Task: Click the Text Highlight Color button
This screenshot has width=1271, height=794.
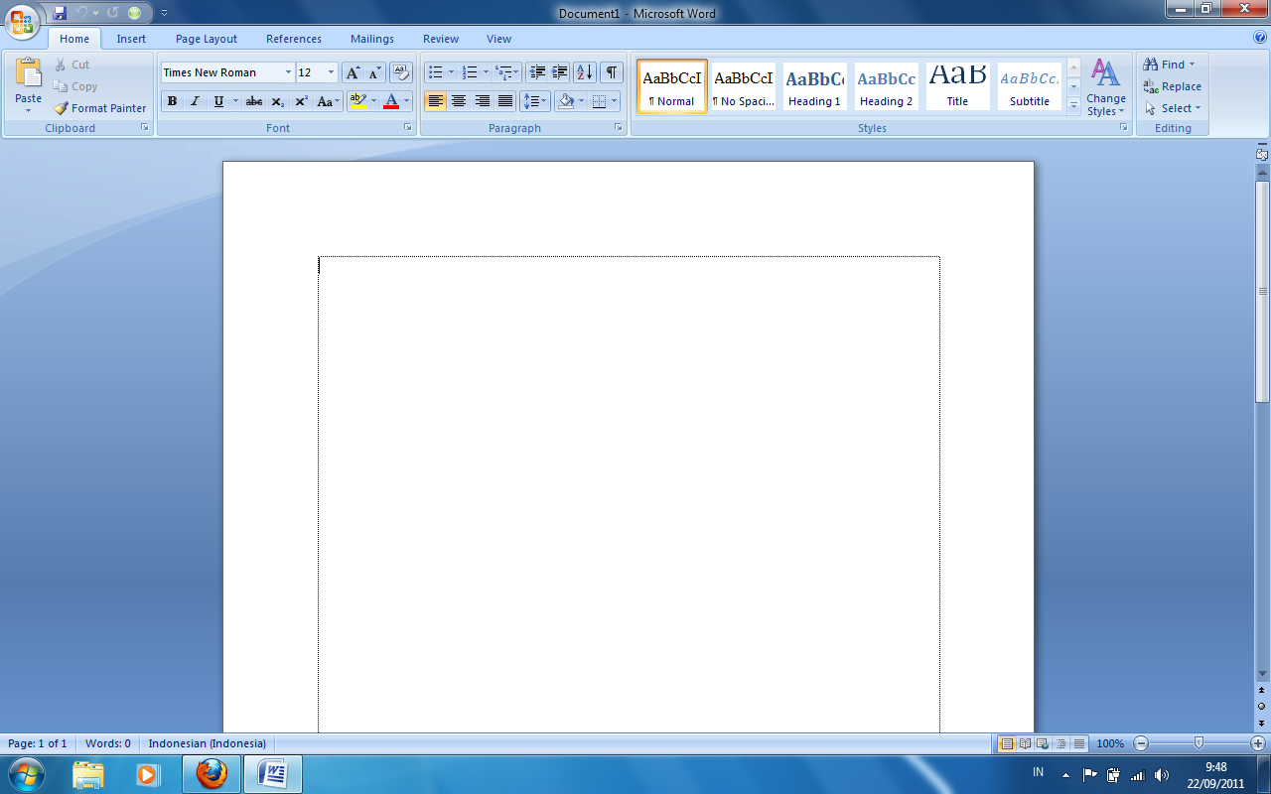Action: [358, 101]
